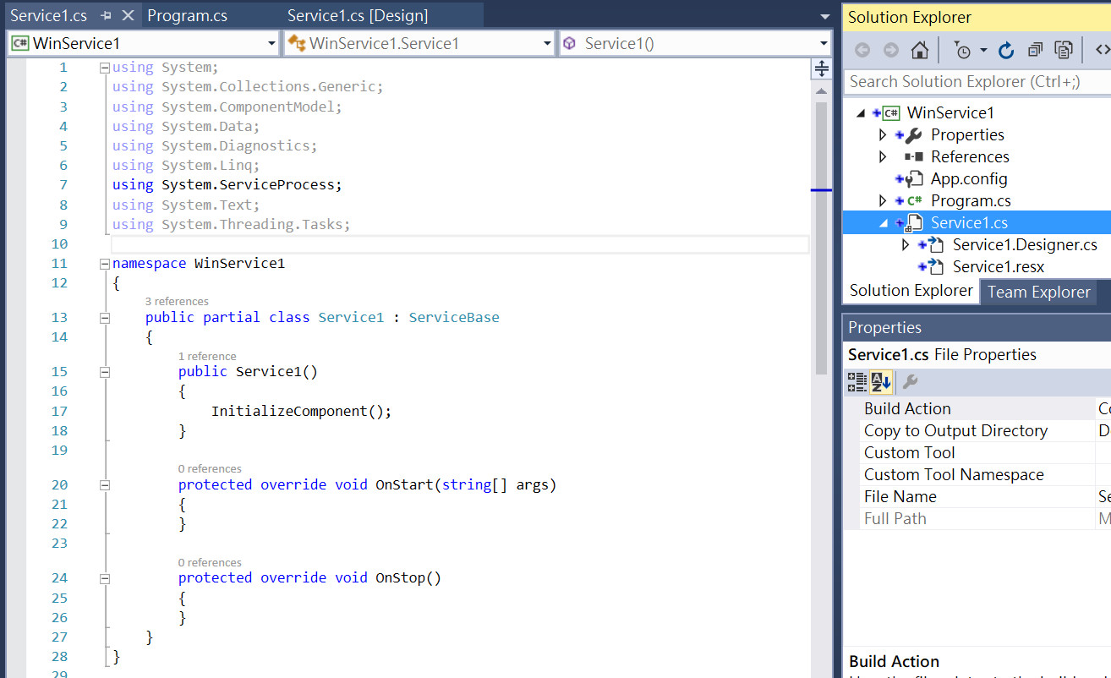Refresh the Solution Explorer tree
Viewport: 1111px width, 678px height.
coord(1006,51)
